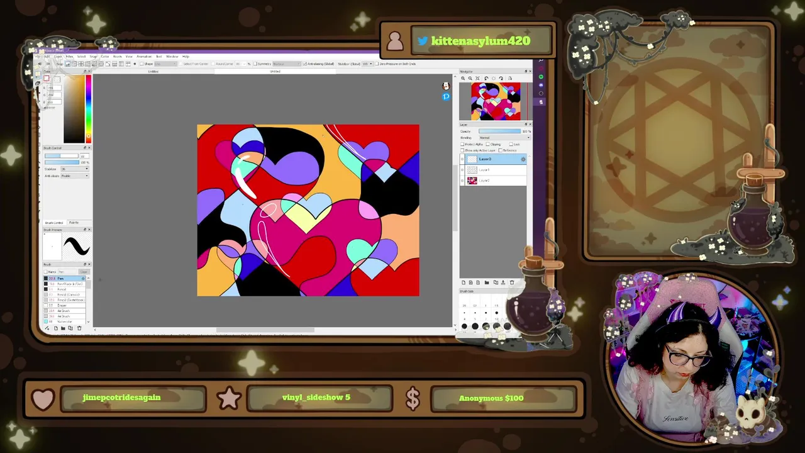The image size is (805, 453).
Task: Toggle the Anti-aliasing (Global) checkbox
Action: [x=304, y=64]
